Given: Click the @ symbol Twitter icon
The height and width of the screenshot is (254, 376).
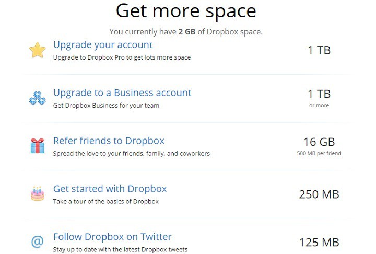Looking at the screenshot, I should (38, 241).
